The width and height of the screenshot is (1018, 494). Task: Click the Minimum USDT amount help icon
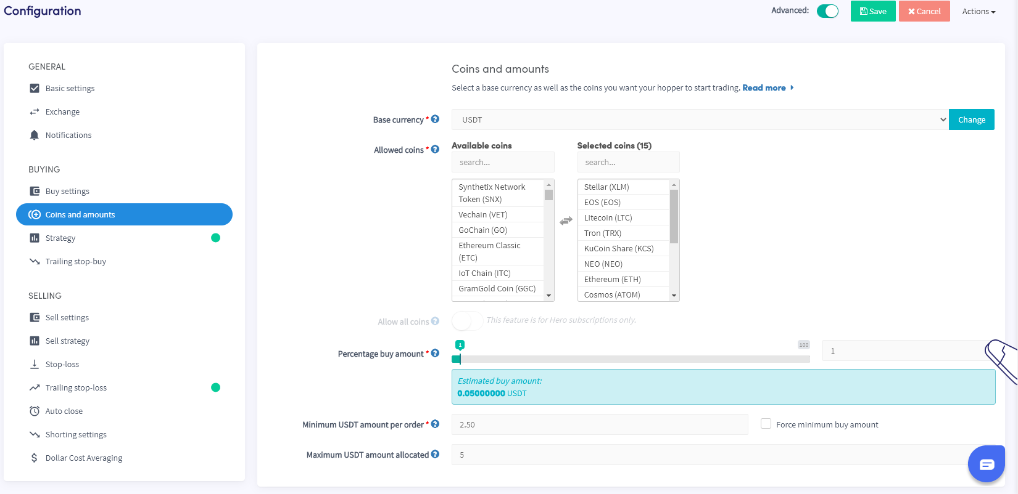(x=435, y=424)
